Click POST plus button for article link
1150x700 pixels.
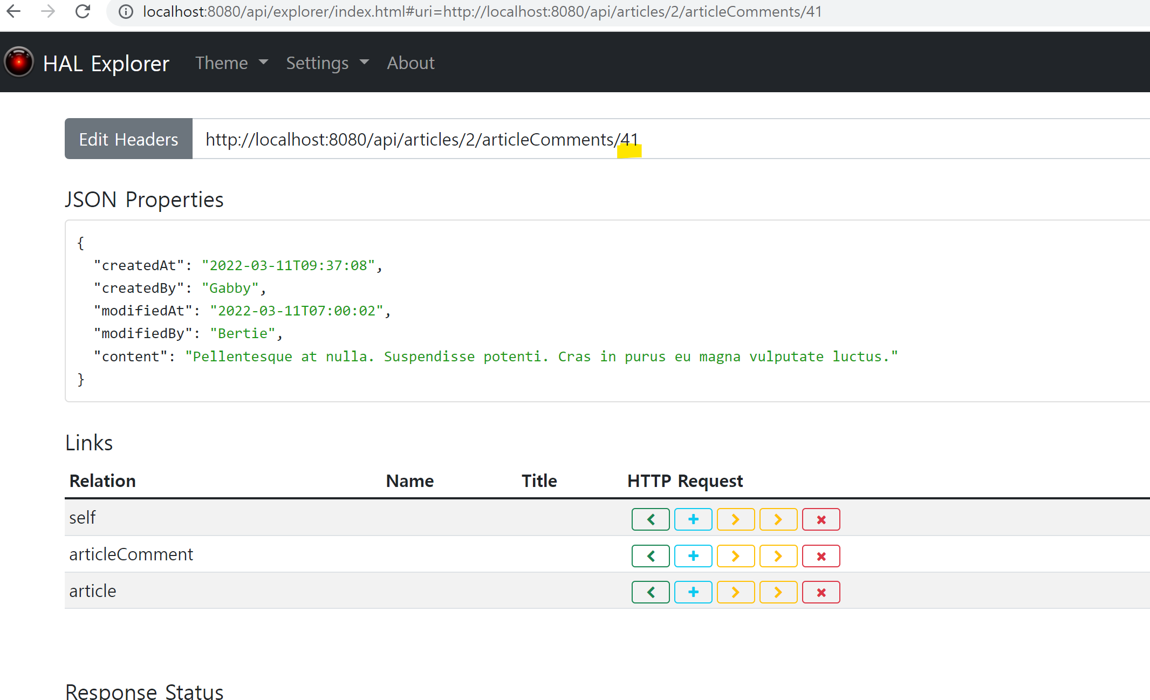pyautogui.click(x=693, y=592)
